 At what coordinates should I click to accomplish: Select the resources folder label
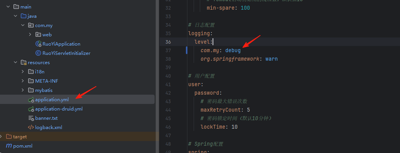click(39, 62)
